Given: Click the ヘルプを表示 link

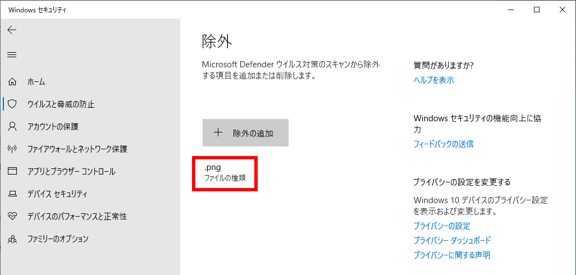Looking at the screenshot, I should [433, 80].
